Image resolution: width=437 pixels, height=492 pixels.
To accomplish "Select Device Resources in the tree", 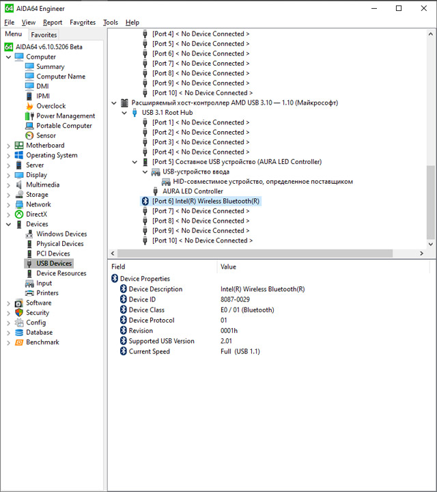I will (x=61, y=273).
